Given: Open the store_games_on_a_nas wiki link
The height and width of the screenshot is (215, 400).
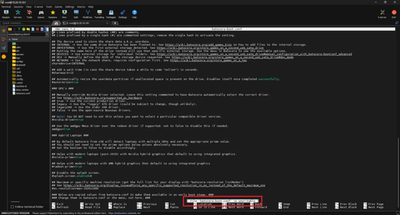Looking at the screenshot, I should 209,61.
